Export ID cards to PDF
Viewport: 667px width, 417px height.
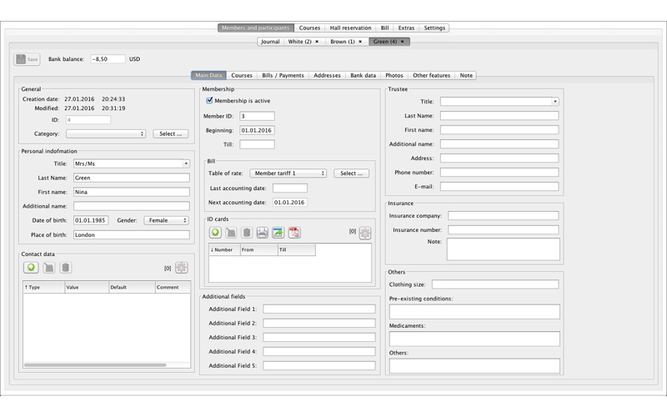point(293,233)
